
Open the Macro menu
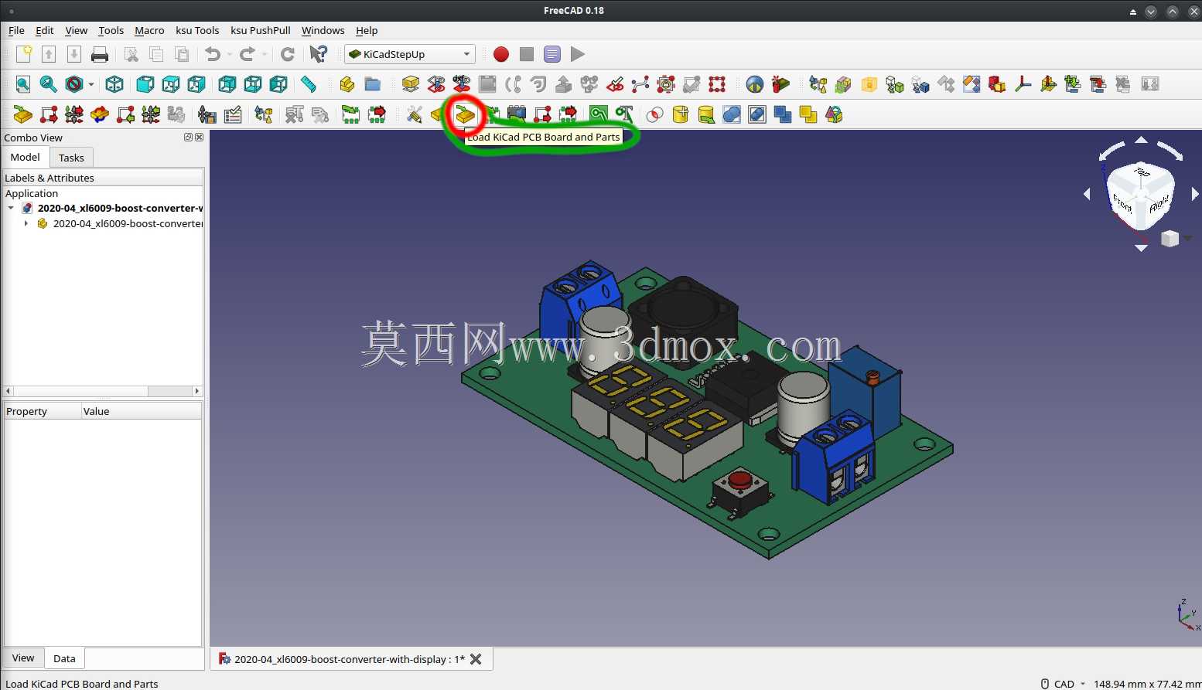(x=149, y=30)
